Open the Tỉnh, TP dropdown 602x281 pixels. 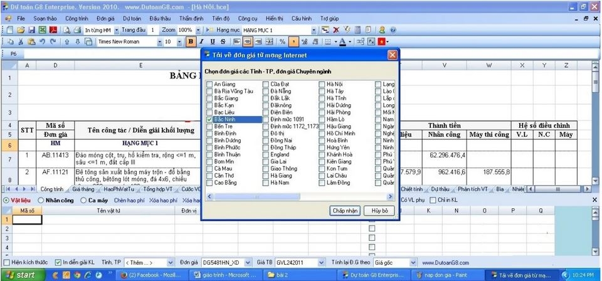[x=171, y=263]
